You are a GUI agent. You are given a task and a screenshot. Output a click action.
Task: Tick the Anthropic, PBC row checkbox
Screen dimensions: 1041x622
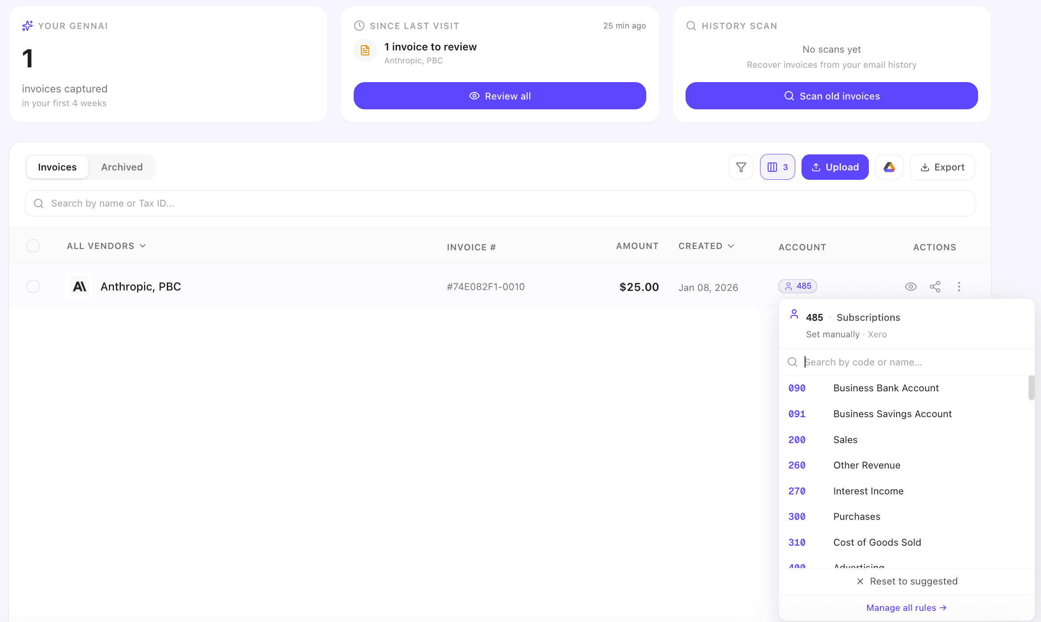click(x=33, y=286)
